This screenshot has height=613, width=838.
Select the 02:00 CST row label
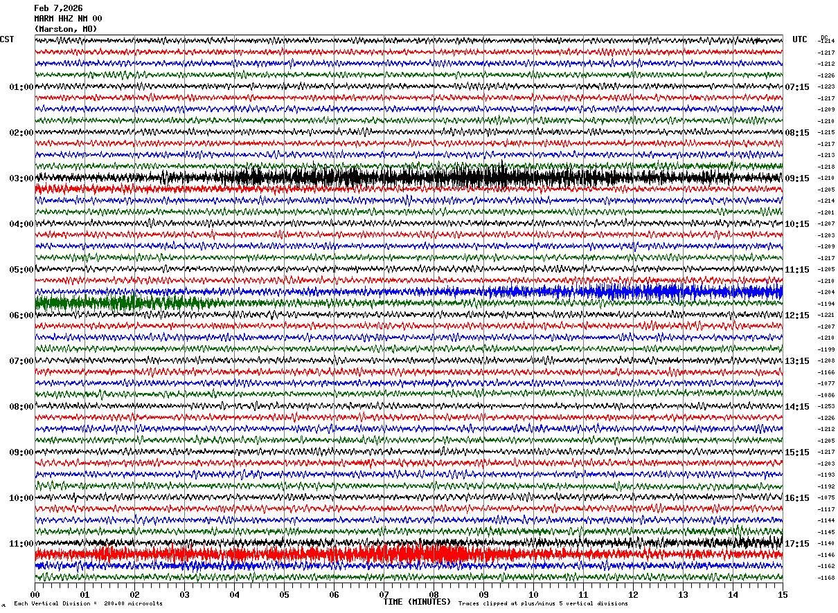(x=21, y=133)
